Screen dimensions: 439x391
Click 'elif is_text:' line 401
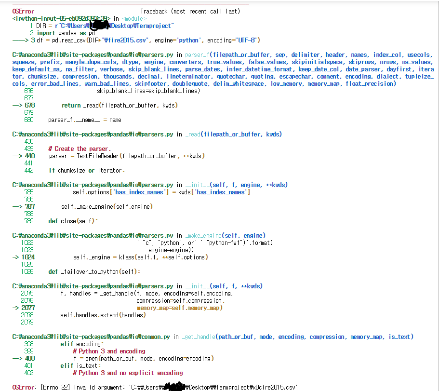click(80, 366)
